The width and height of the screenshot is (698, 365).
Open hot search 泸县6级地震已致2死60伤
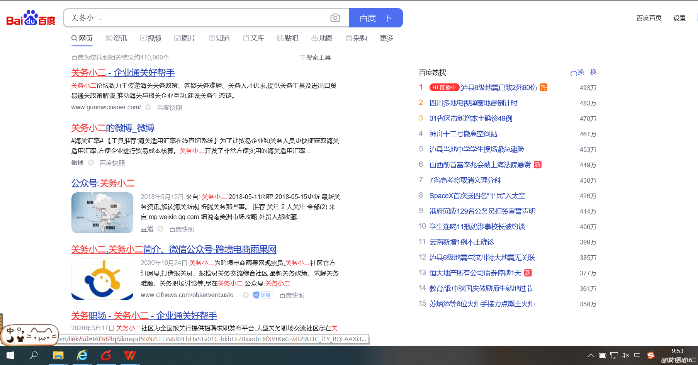(499, 88)
